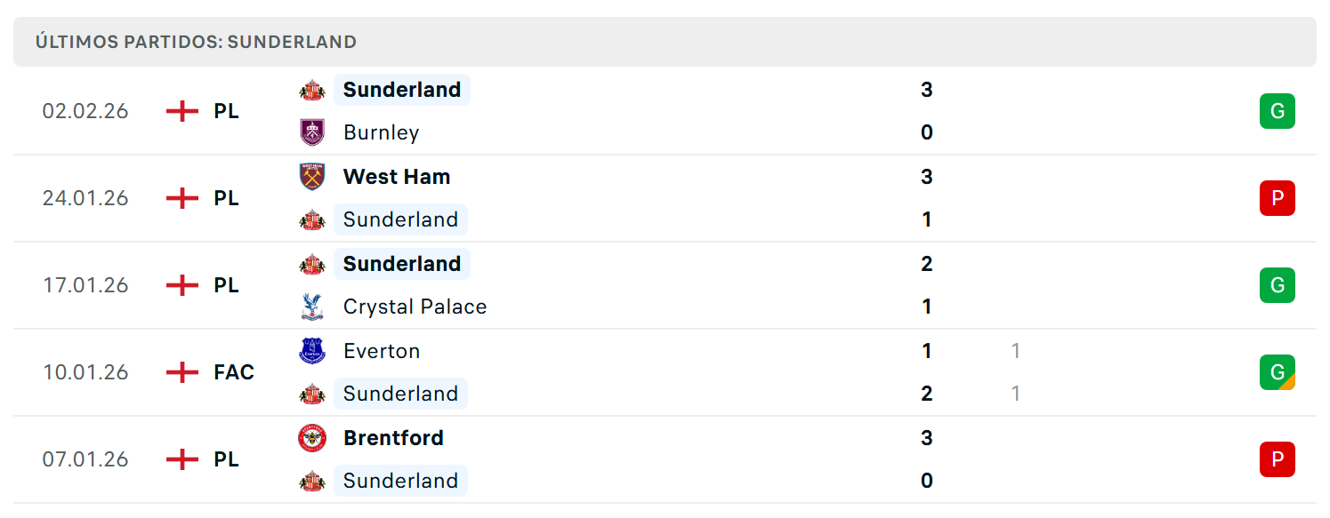Viewport: 1330px width, 518px height.
Task: Open the West Ham team link
Action: coord(397,177)
